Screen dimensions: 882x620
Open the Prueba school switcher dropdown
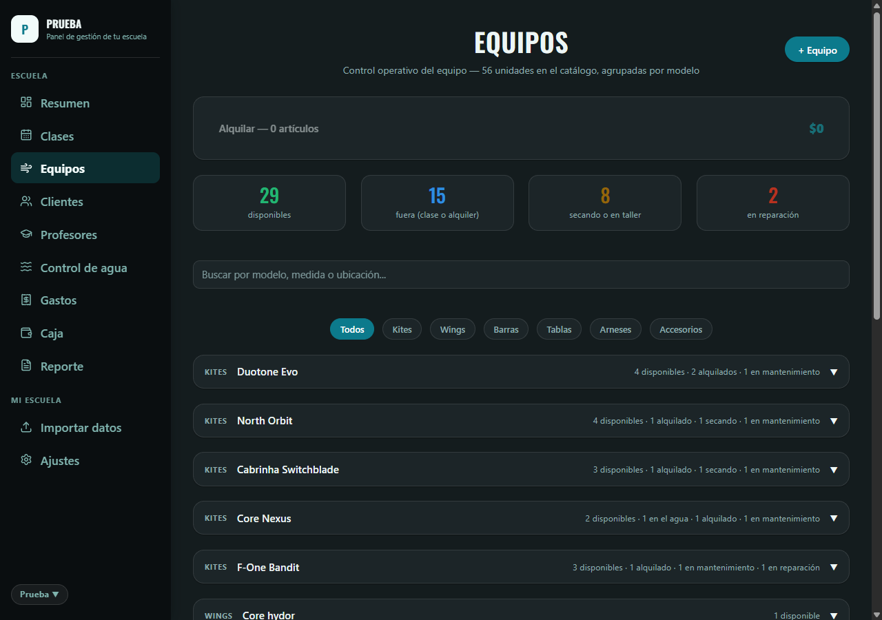click(39, 595)
